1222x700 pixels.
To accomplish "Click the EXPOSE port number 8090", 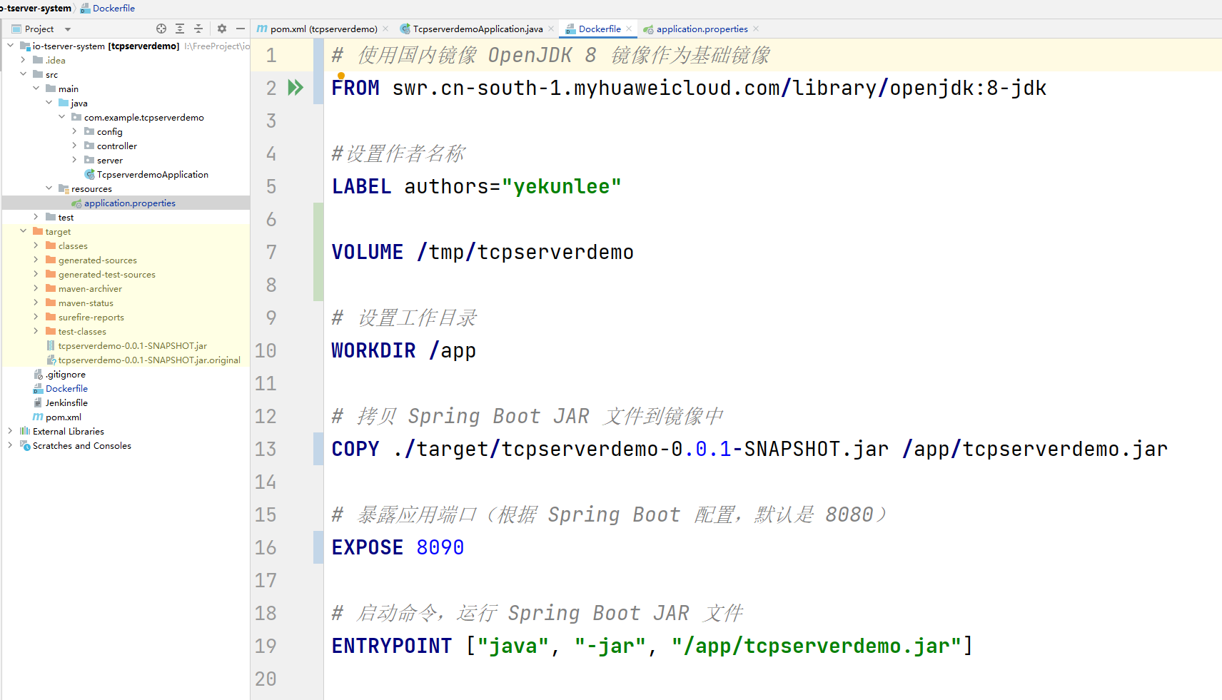I will (x=440, y=547).
